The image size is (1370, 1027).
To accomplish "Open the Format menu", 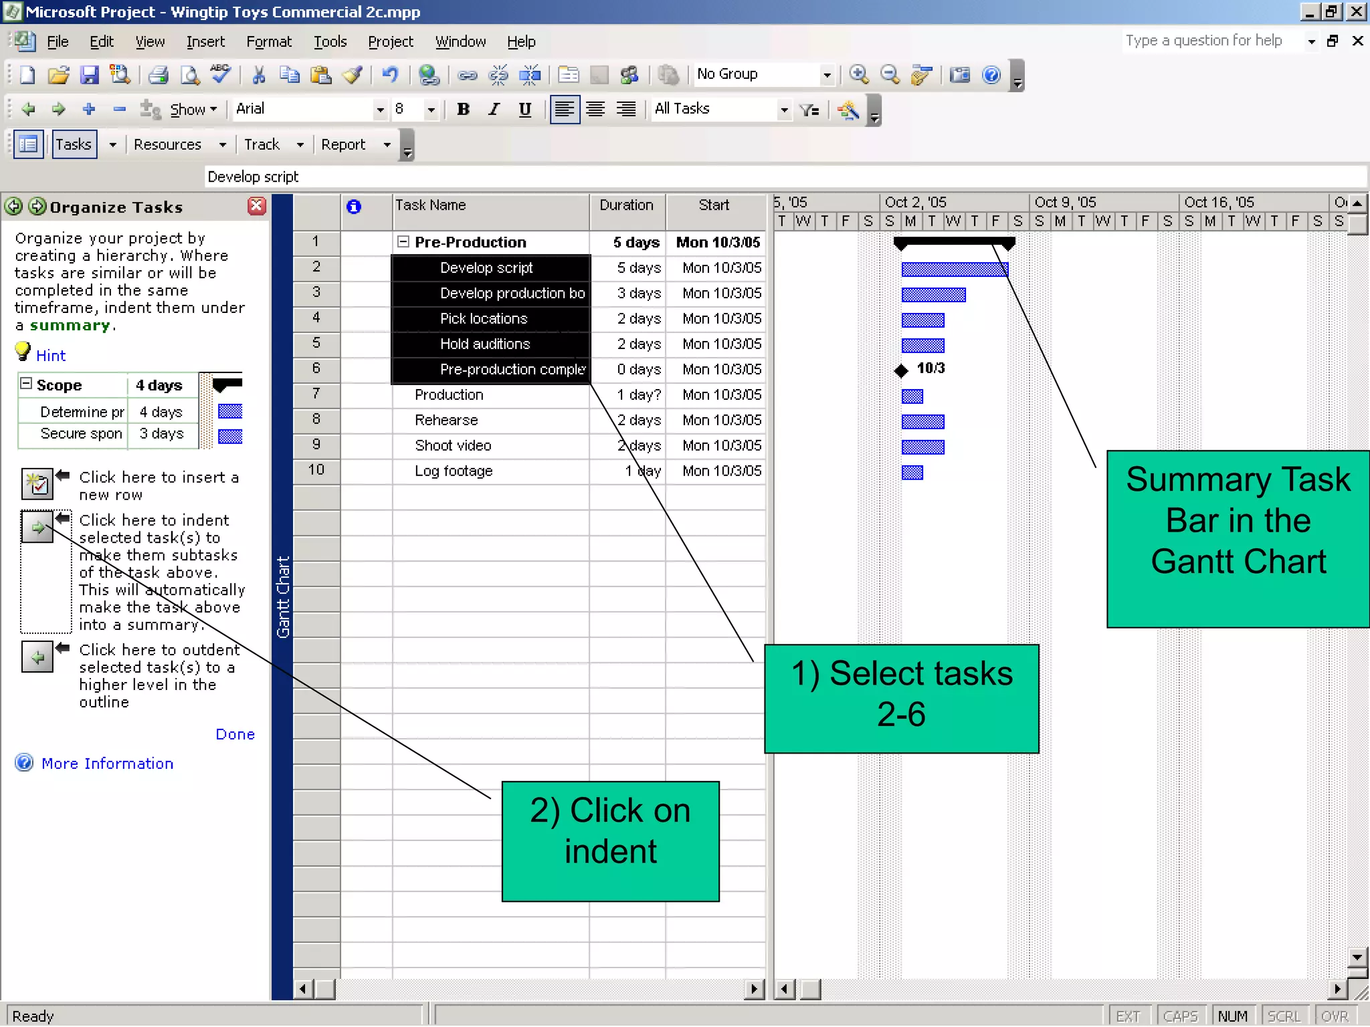I will click(x=269, y=41).
